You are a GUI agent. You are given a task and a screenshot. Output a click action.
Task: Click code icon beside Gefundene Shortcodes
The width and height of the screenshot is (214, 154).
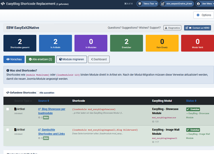tap(8, 93)
